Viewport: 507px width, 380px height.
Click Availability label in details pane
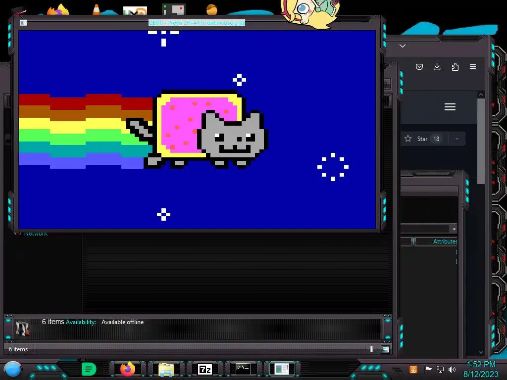tap(81, 322)
